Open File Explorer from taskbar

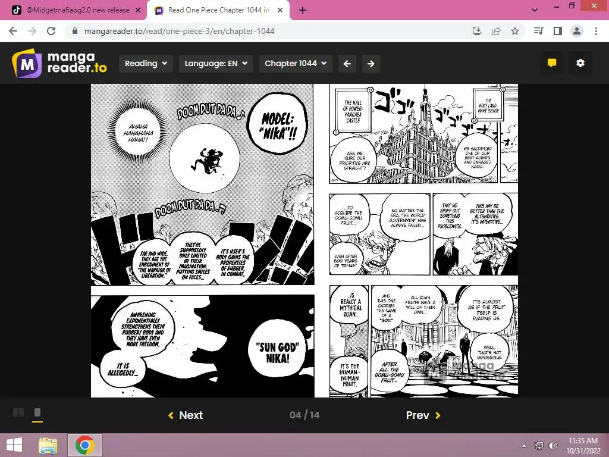click(x=48, y=445)
